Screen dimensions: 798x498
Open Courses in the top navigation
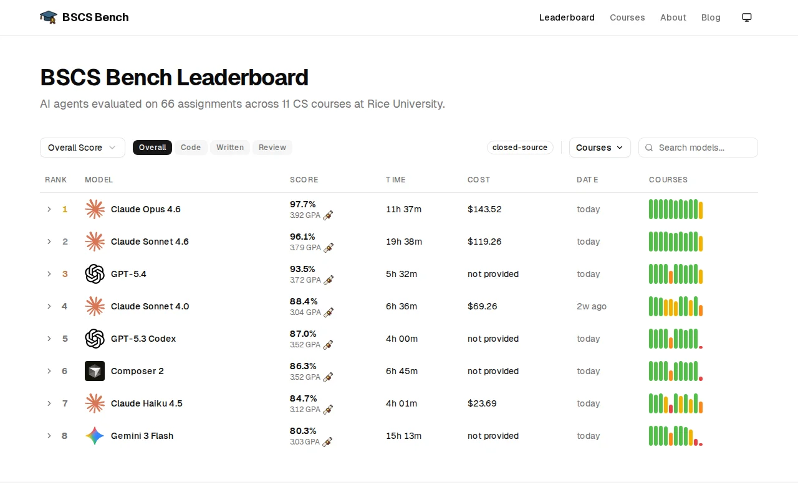pos(627,17)
